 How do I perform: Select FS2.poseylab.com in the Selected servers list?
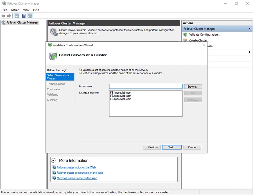tap(121, 96)
